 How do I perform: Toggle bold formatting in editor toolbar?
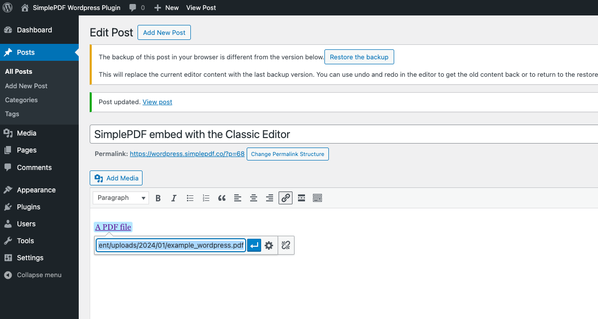158,198
